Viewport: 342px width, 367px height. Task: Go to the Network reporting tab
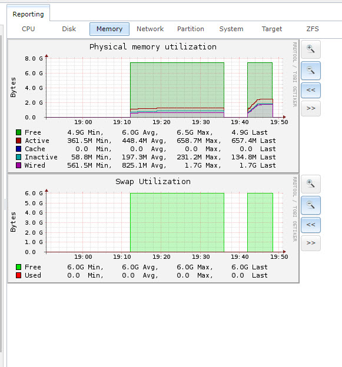[x=150, y=29]
